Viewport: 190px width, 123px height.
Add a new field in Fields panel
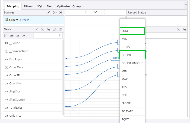[49, 29]
